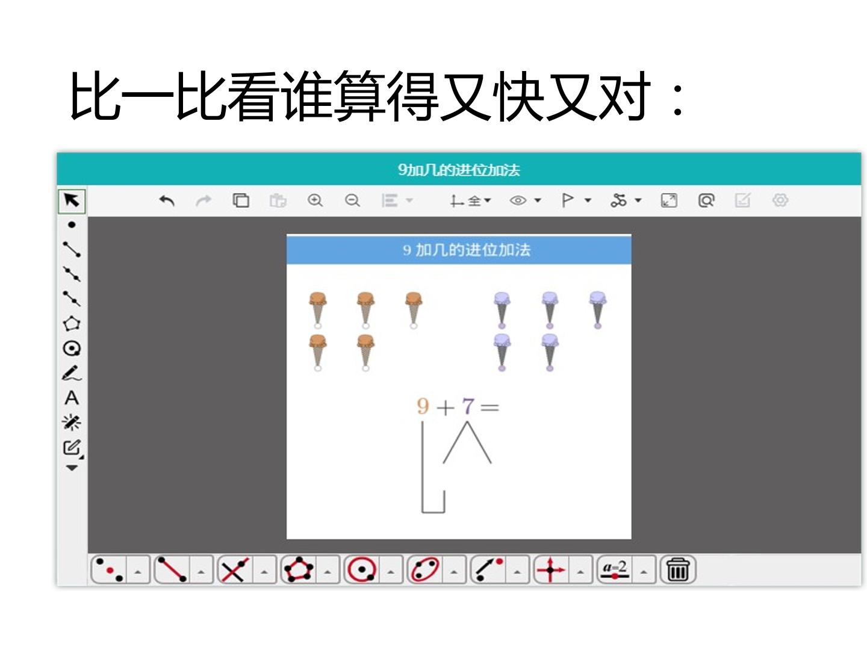Image resolution: width=867 pixels, height=650 pixels.
Task: Select the polygon tool in left sidebar
Action: click(x=72, y=323)
